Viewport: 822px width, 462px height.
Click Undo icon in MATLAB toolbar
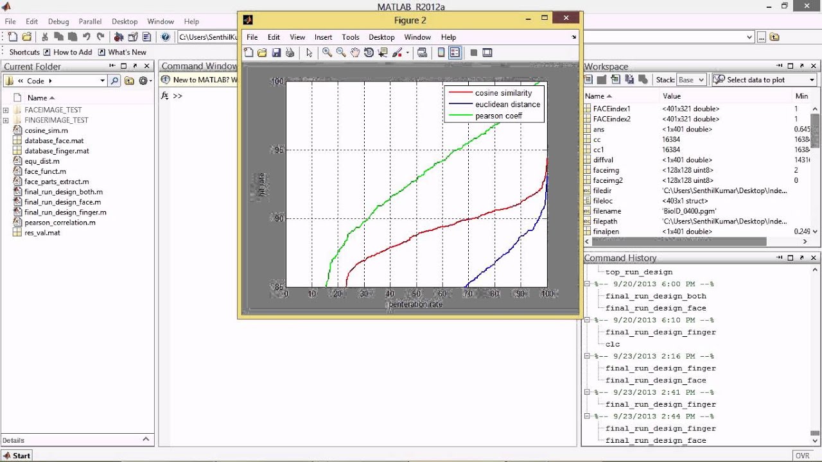tap(86, 37)
